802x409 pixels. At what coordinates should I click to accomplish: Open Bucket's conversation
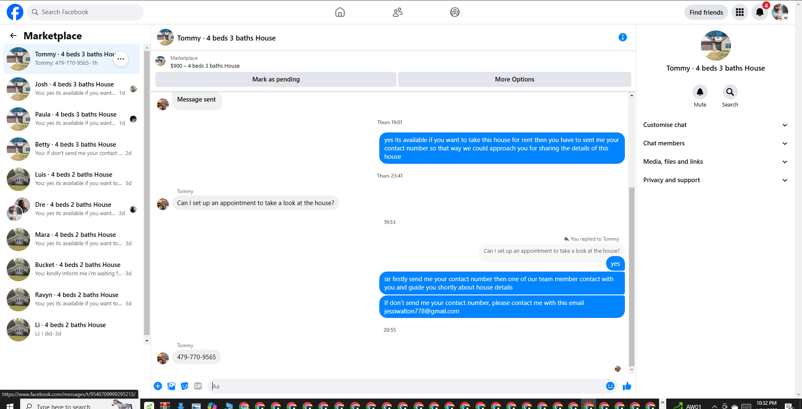(72, 269)
